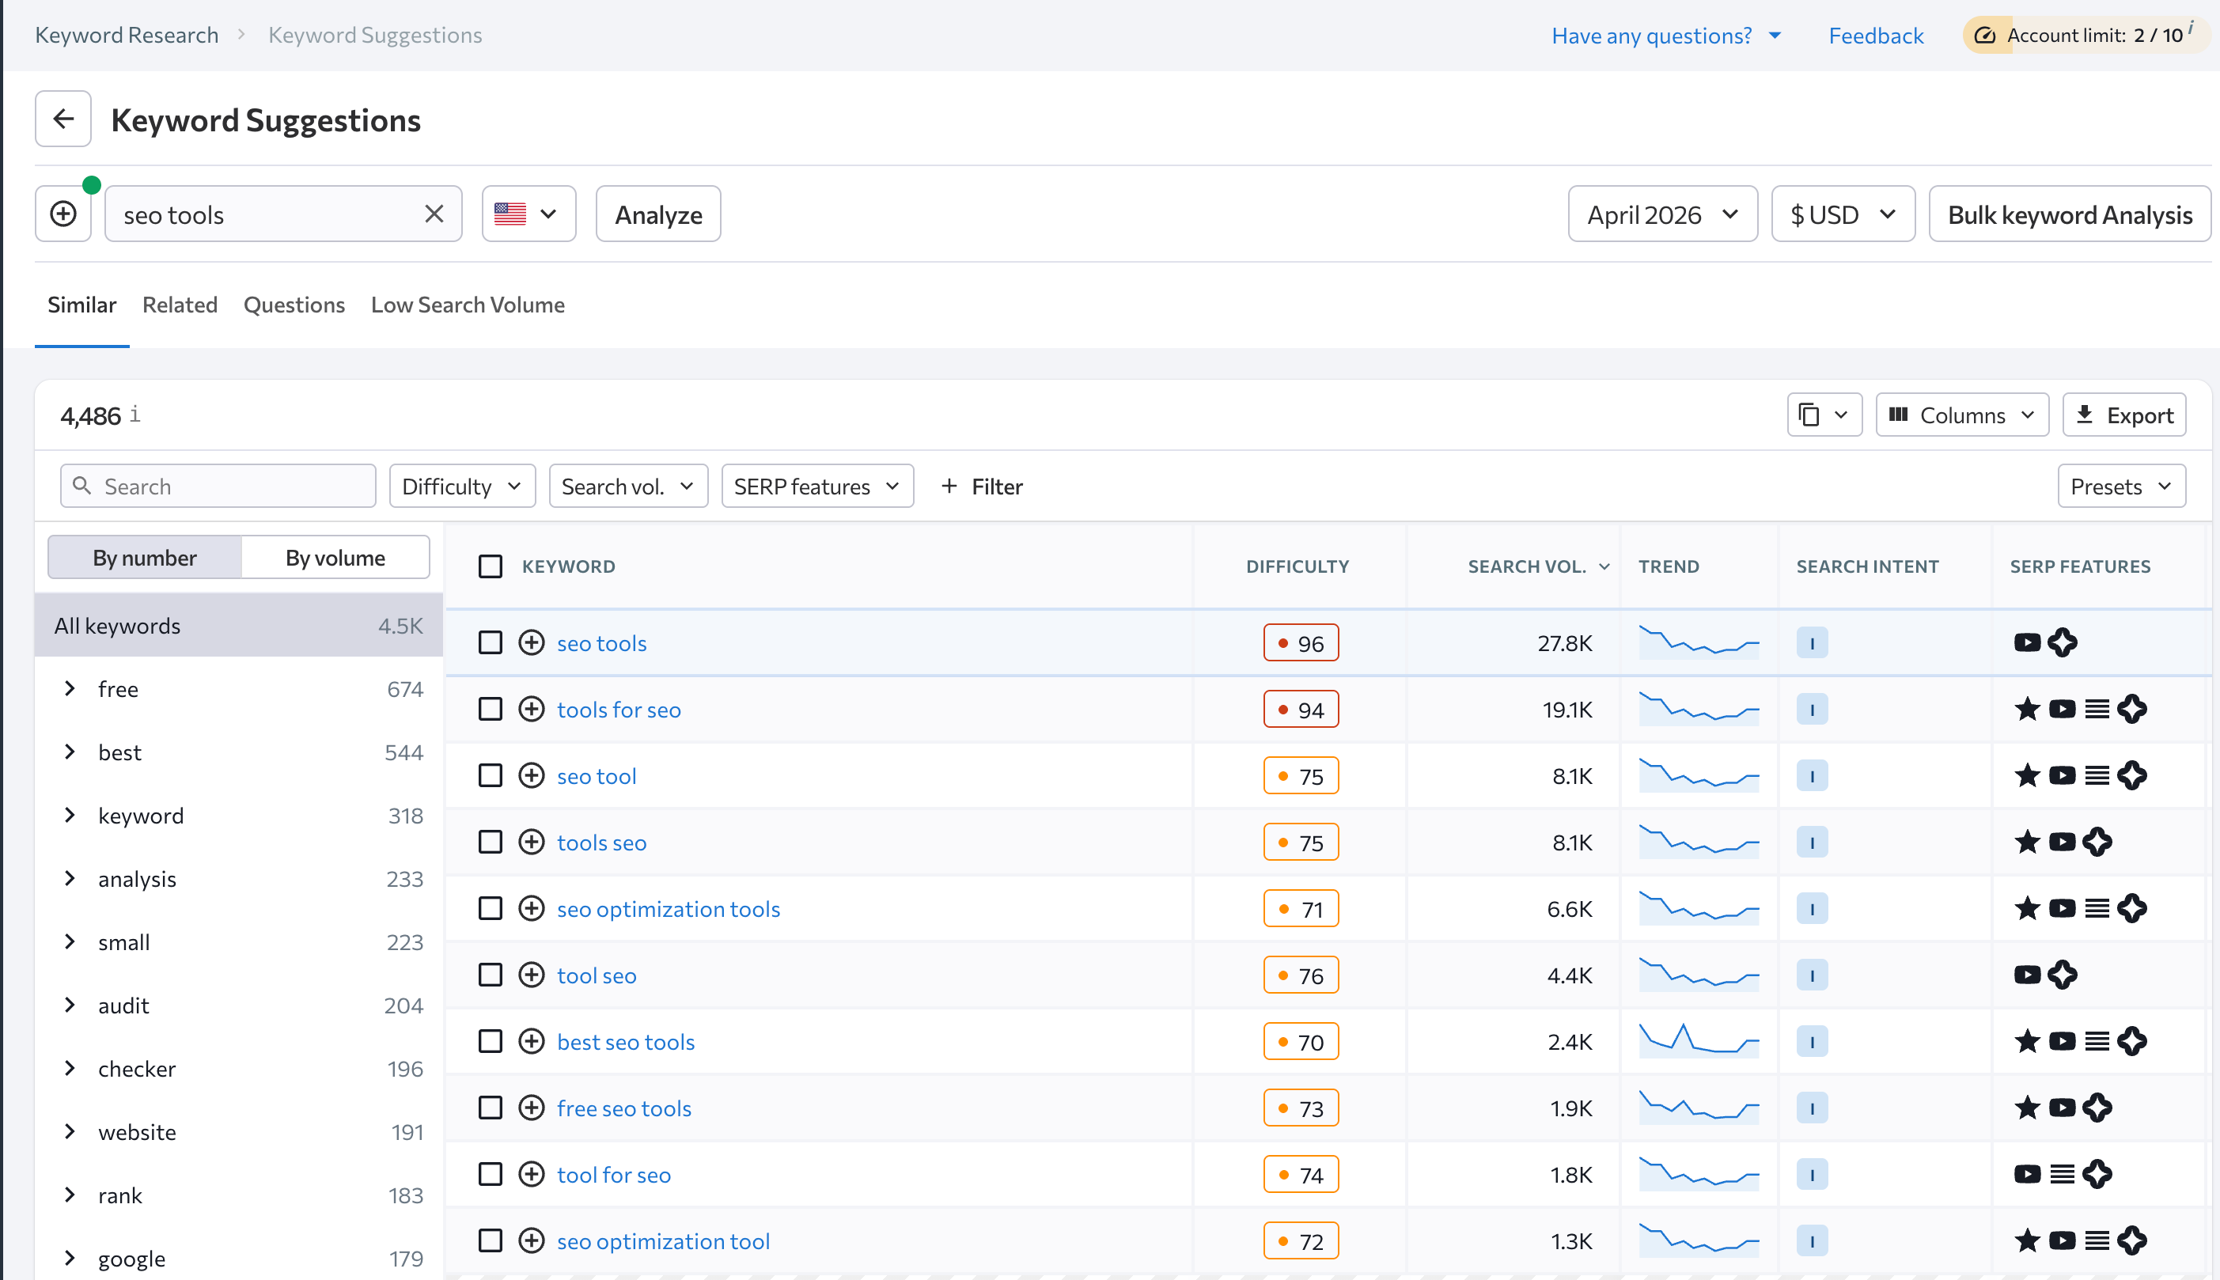Click the AI sparkle icon in 'tools seo' row
The width and height of the screenshot is (2220, 1280).
click(x=2097, y=843)
